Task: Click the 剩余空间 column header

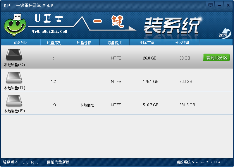Action: (147, 42)
